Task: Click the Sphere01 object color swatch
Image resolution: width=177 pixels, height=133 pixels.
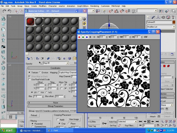Action: coord(174,22)
